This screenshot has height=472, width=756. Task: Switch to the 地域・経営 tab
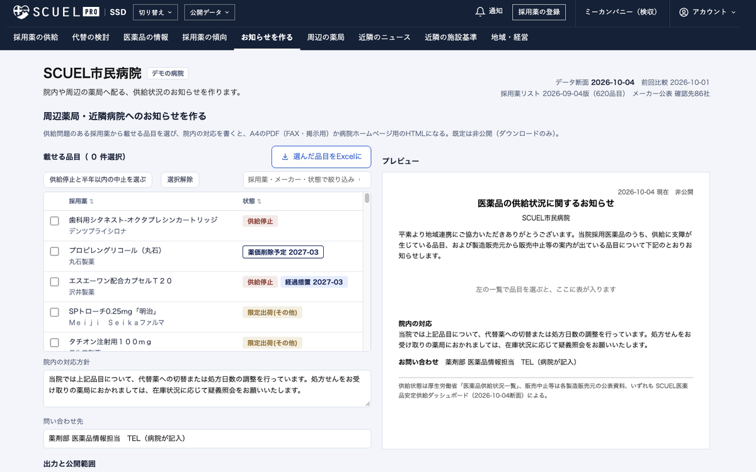tap(510, 37)
